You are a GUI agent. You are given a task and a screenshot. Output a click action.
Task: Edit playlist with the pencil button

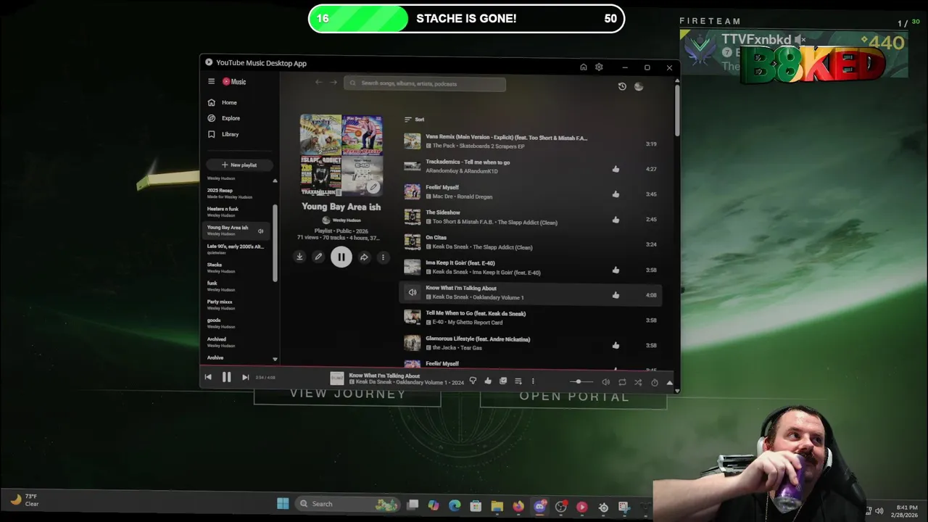tap(318, 257)
